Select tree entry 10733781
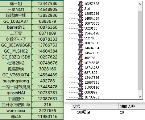The height and width of the screenshot is (120, 145). tap(92, 97)
